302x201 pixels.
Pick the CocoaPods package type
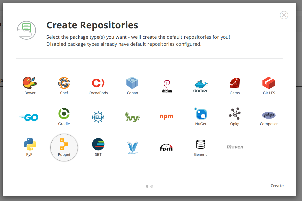tap(98, 86)
